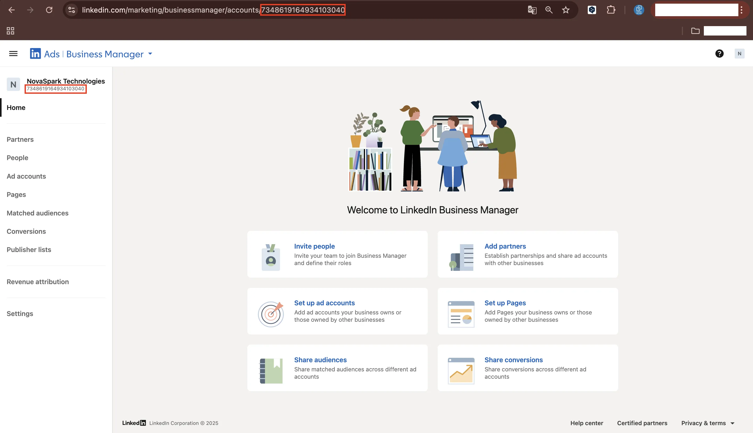The image size is (753, 433).
Task: Click the N profile avatar in top bar
Action: [739, 54]
